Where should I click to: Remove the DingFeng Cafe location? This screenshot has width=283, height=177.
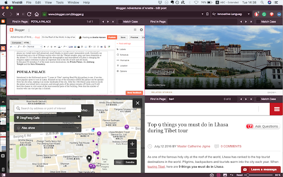(79, 116)
